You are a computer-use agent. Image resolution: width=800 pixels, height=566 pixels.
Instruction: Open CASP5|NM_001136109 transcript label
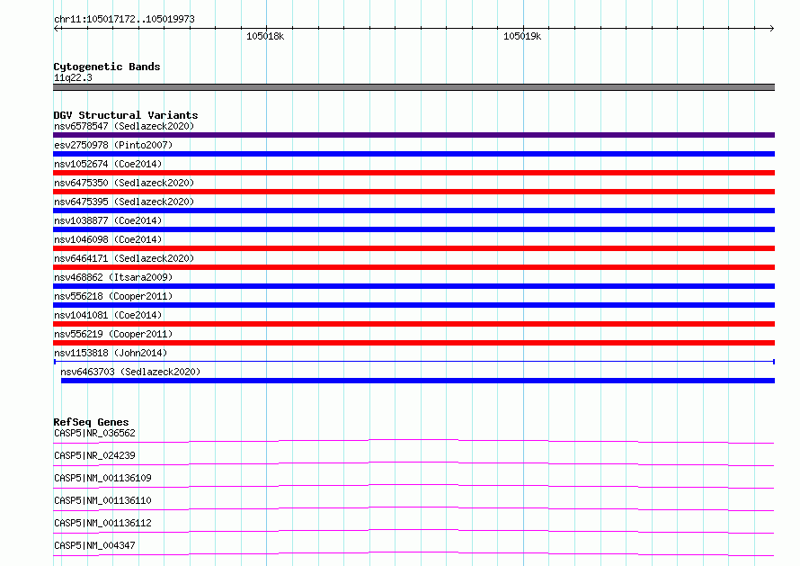[102, 478]
